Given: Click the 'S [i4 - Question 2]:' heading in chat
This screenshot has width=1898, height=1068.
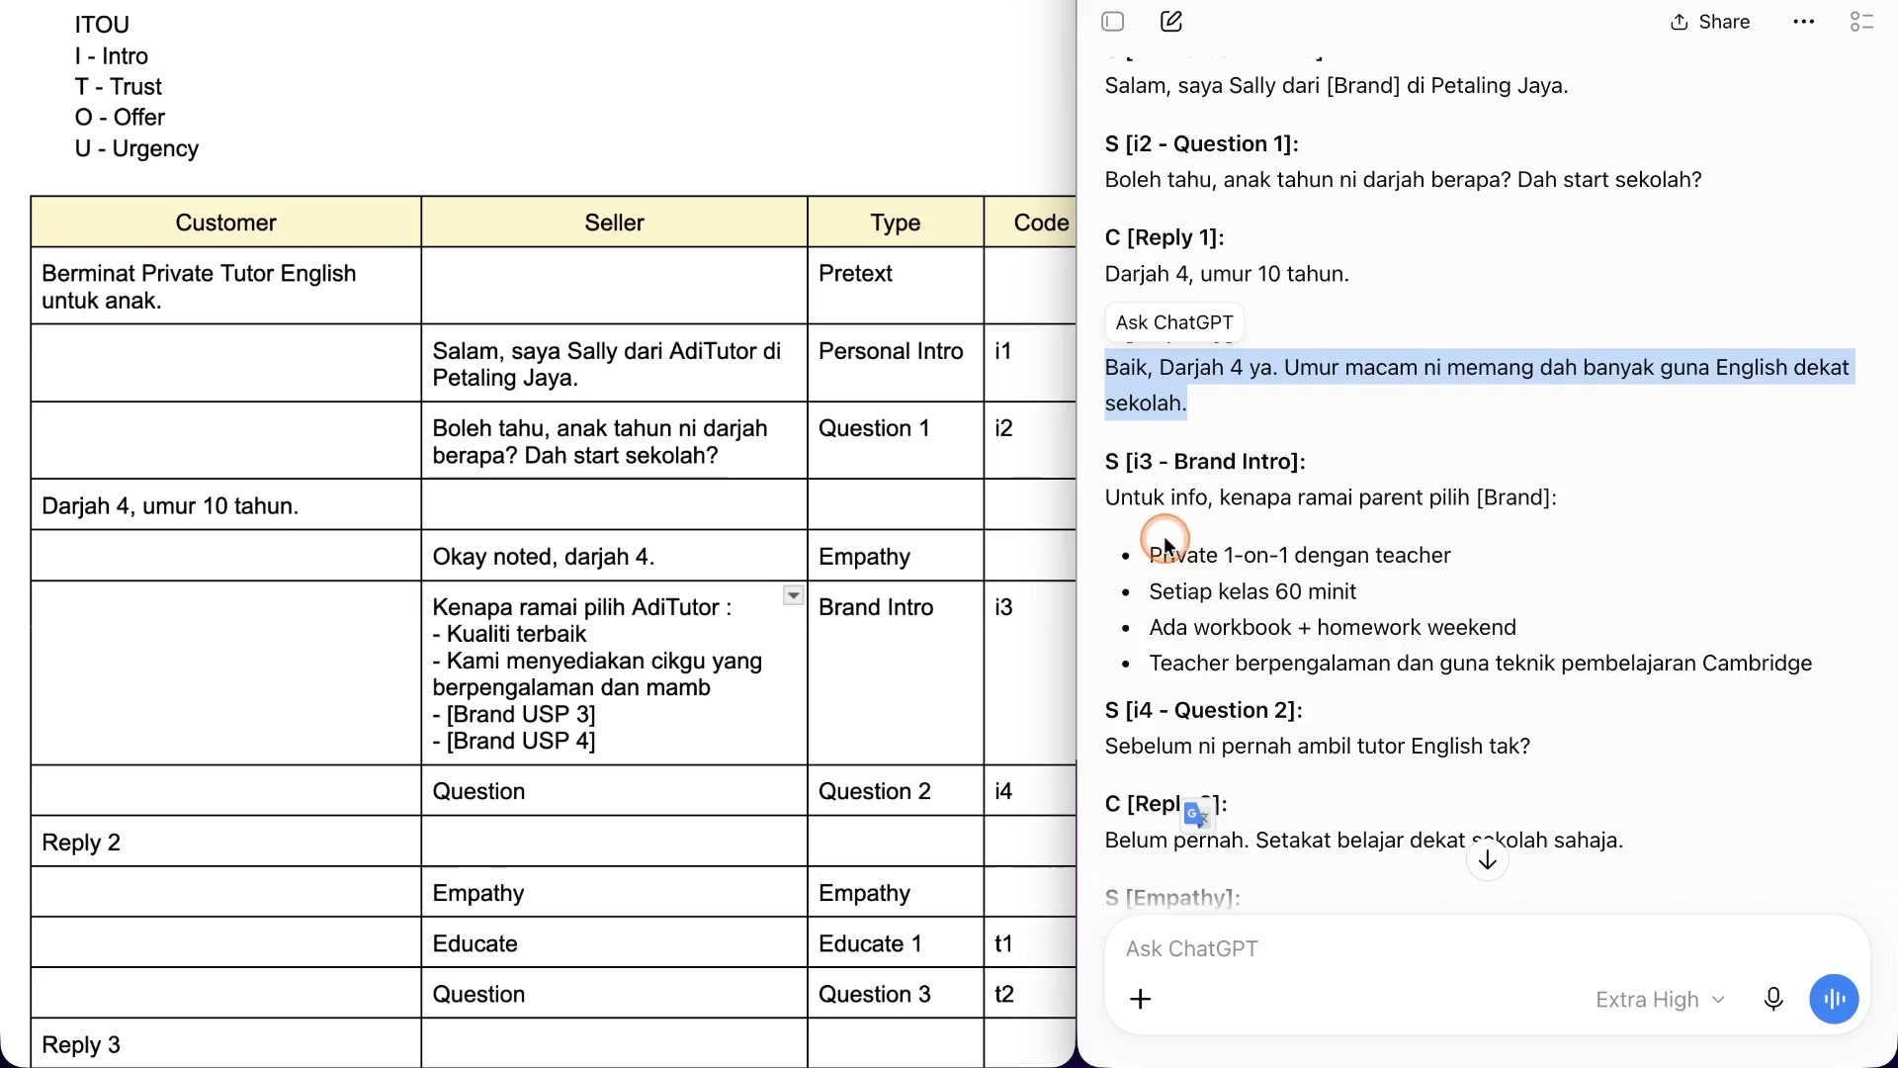Looking at the screenshot, I should (x=1203, y=710).
